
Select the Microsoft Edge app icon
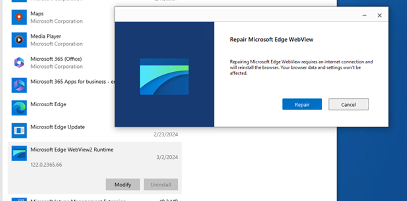point(19,108)
